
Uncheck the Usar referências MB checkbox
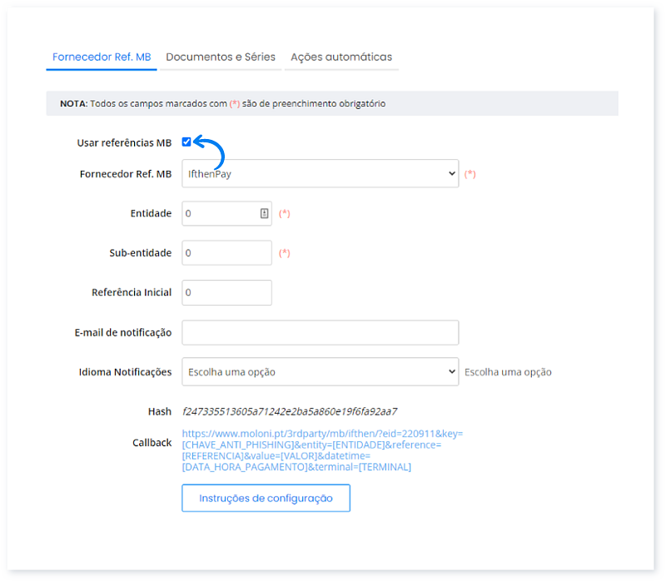[x=186, y=142]
